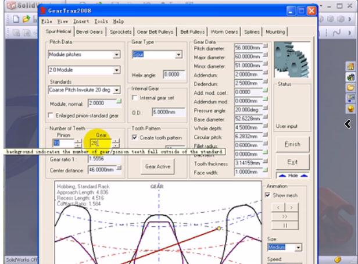Open the Design Library icon in SolidWorks task pane

(350, 77)
